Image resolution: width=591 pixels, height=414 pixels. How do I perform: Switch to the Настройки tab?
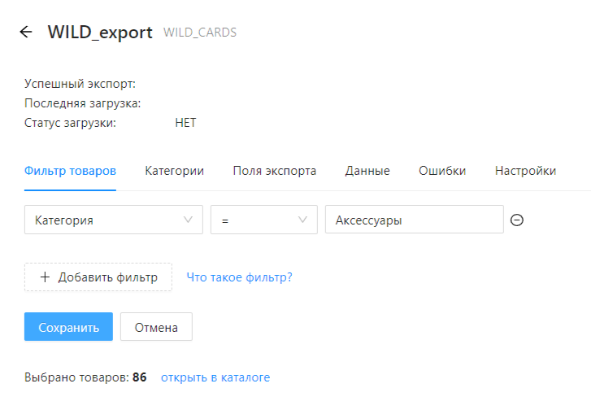[525, 171]
